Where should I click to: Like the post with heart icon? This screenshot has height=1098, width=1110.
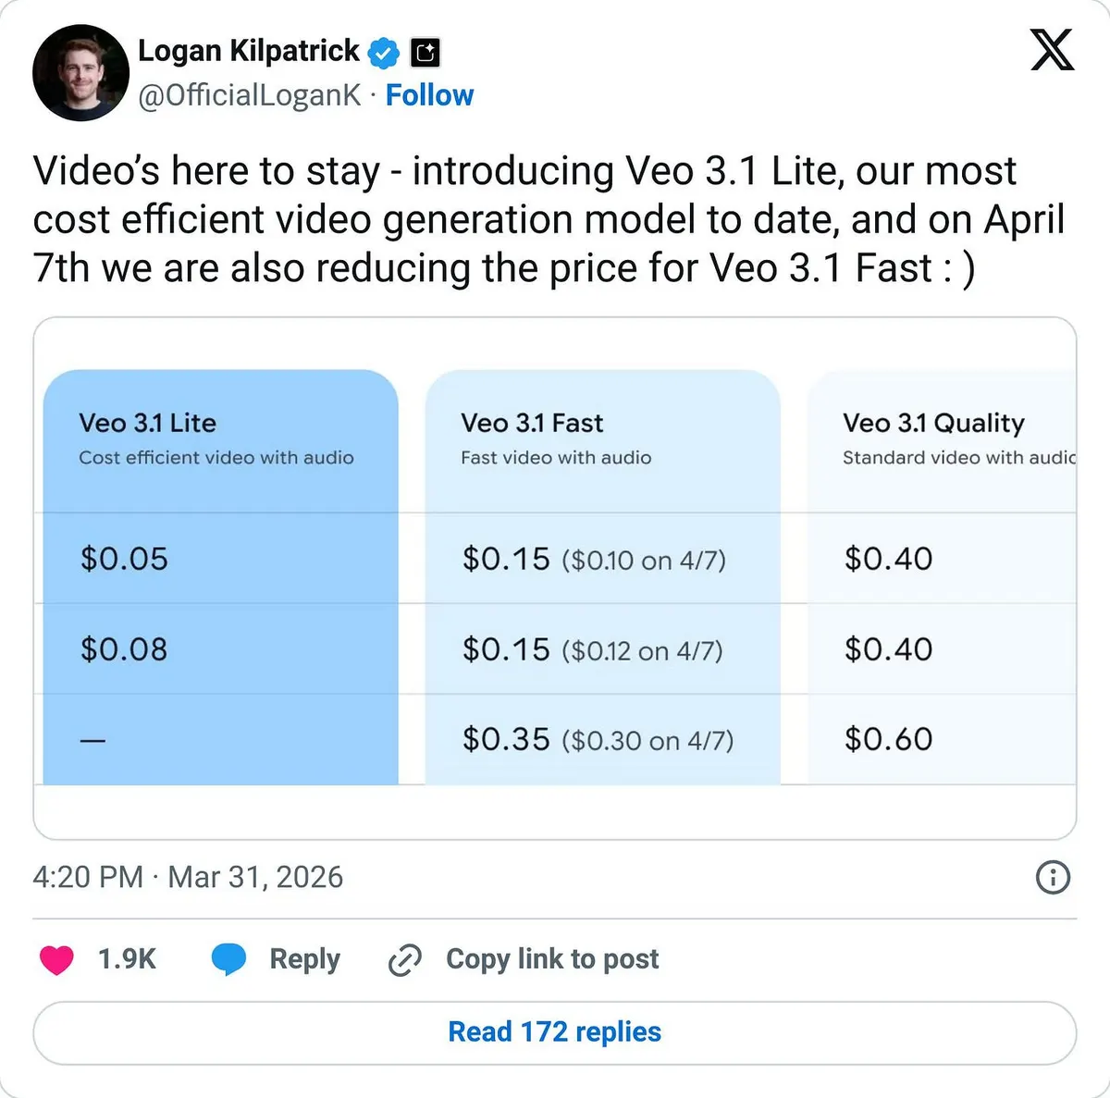[x=56, y=959]
